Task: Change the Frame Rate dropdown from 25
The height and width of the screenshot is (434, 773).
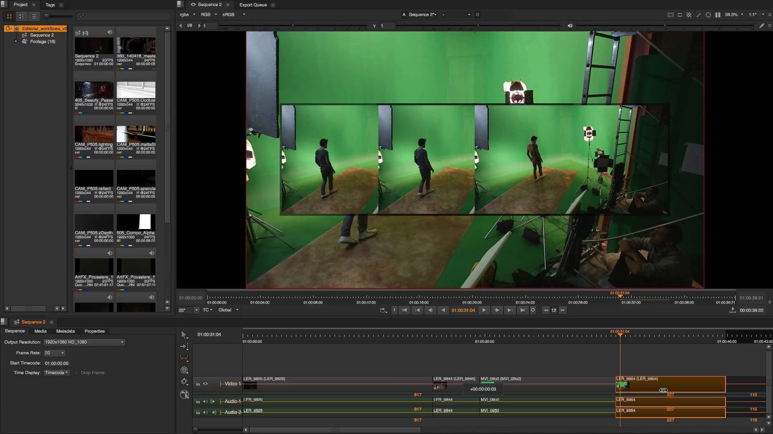Action: point(54,353)
